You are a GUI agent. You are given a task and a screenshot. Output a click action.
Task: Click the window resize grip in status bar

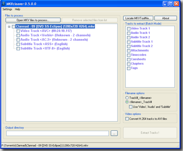pos(178,146)
